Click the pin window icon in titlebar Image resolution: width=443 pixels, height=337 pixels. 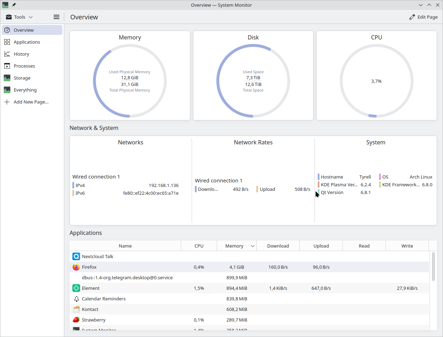(x=14, y=5)
